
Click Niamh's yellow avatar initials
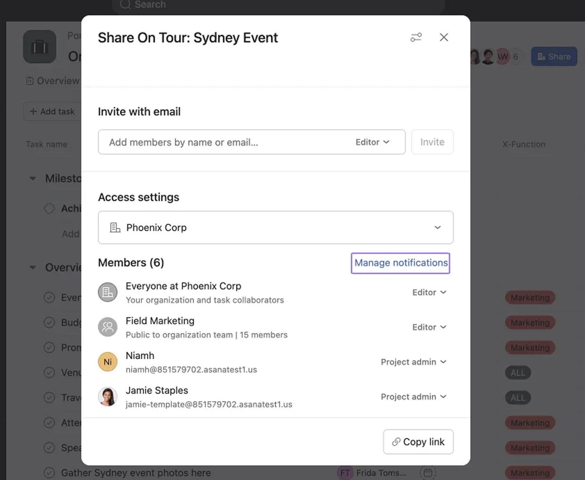pos(108,362)
